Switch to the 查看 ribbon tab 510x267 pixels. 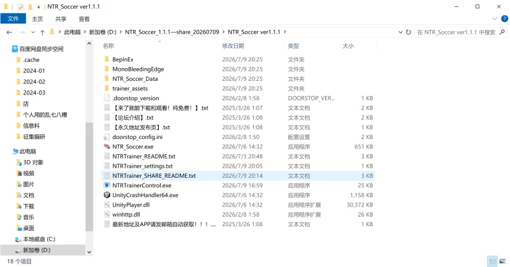84,19
